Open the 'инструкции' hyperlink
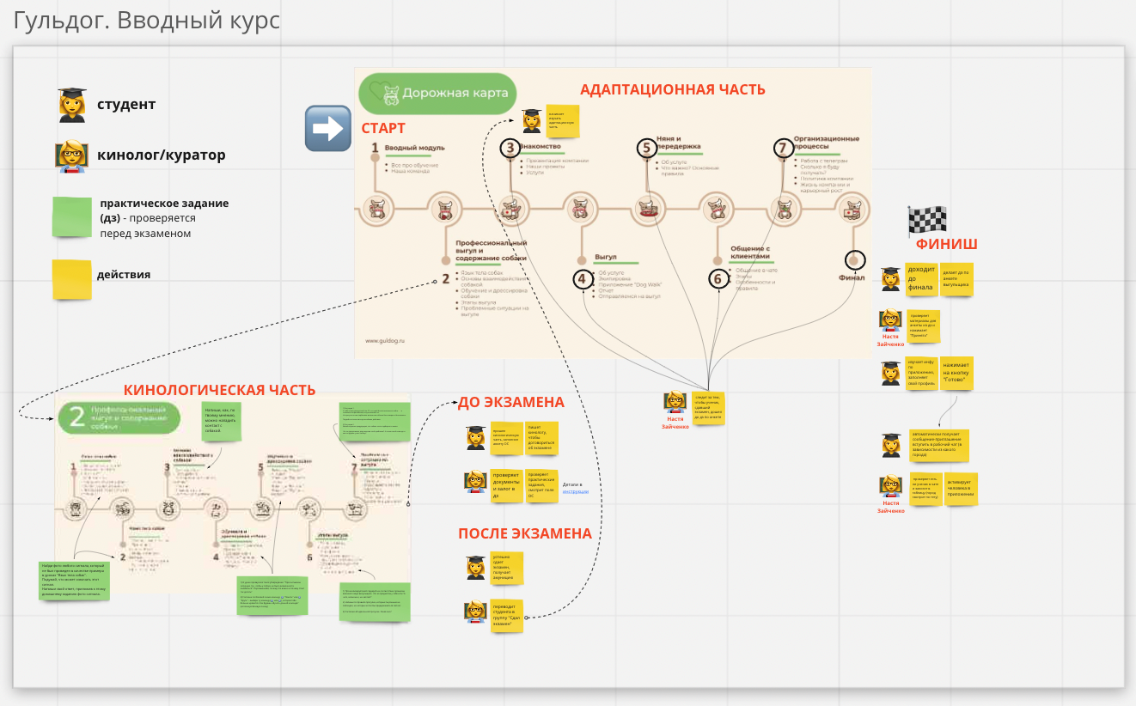 coord(575,491)
